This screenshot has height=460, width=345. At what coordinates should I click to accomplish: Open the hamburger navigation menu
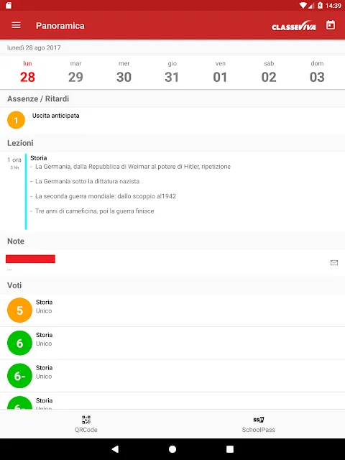16,26
